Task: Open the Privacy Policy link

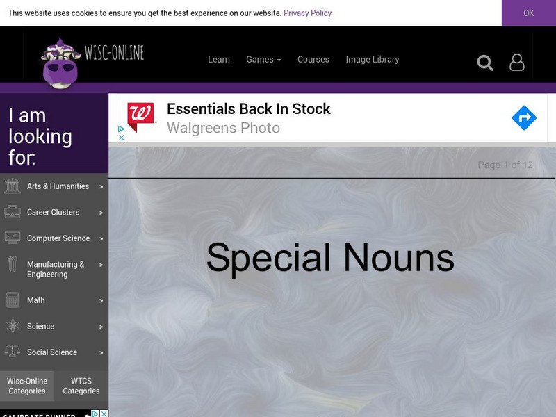Action: coord(307,13)
